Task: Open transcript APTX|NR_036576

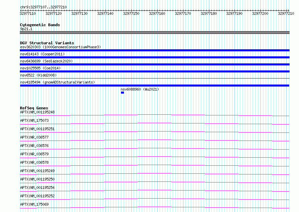Action: tap(34, 146)
